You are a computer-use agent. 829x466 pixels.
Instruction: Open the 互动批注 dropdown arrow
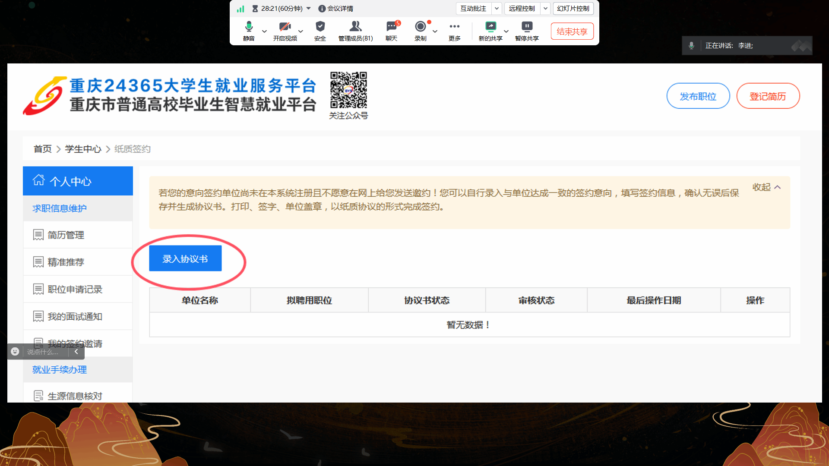pyautogui.click(x=497, y=8)
